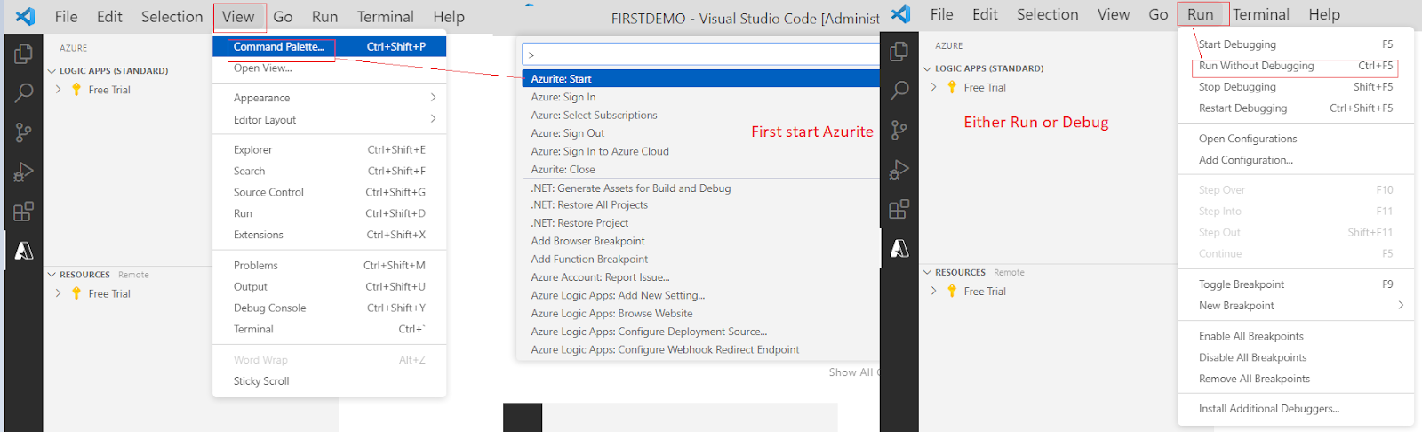Collapse Logic Apps (Standard) section in right window
The height and width of the screenshot is (432, 1422).
click(927, 68)
